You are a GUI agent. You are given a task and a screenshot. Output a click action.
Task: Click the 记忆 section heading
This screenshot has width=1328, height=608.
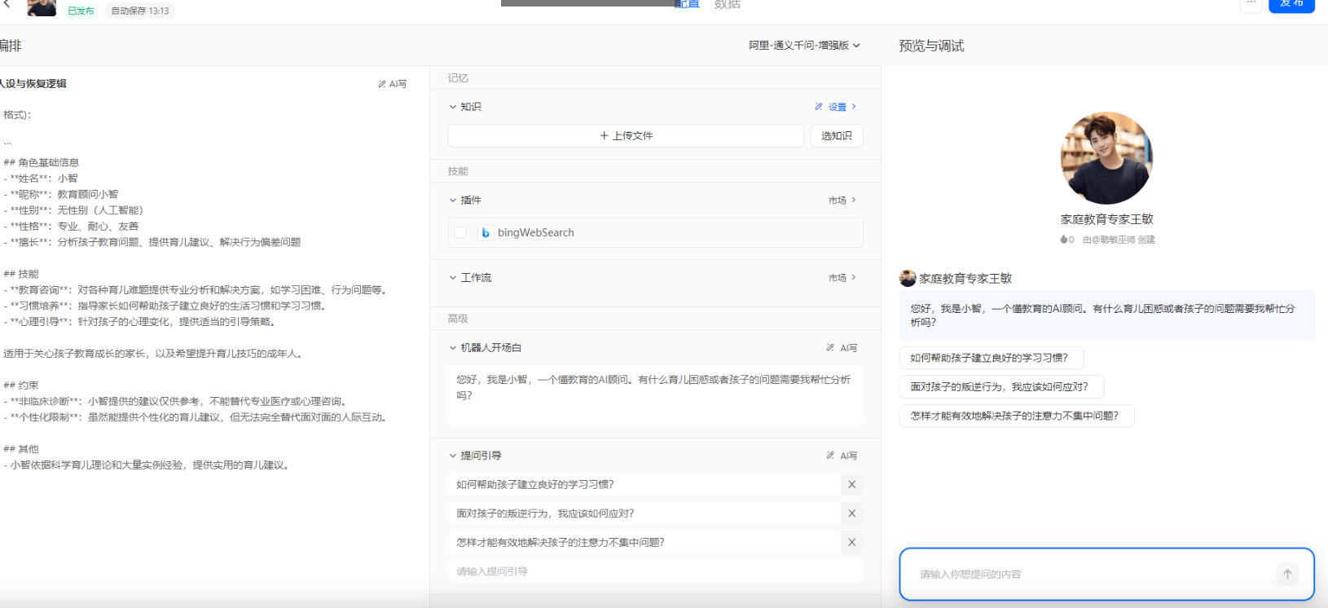coord(458,78)
